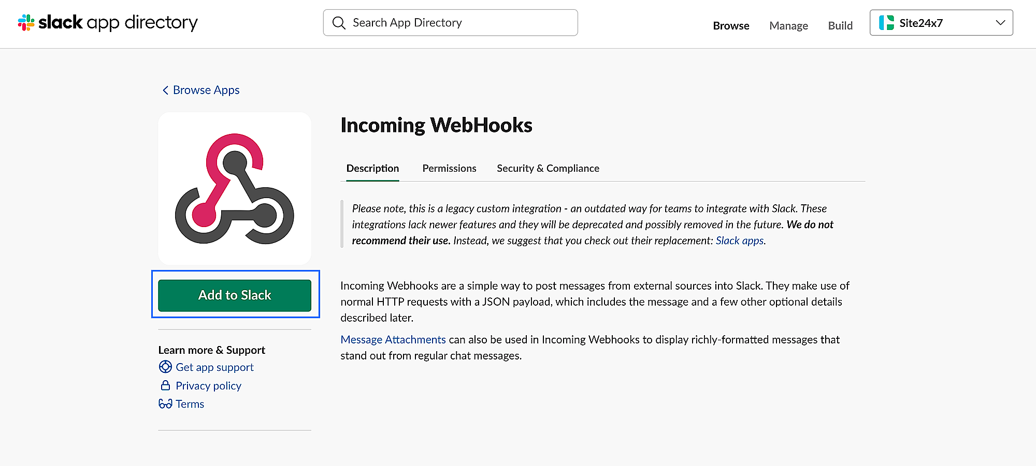Click the Get app support target icon
This screenshot has height=466, width=1036.
(x=165, y=367)
